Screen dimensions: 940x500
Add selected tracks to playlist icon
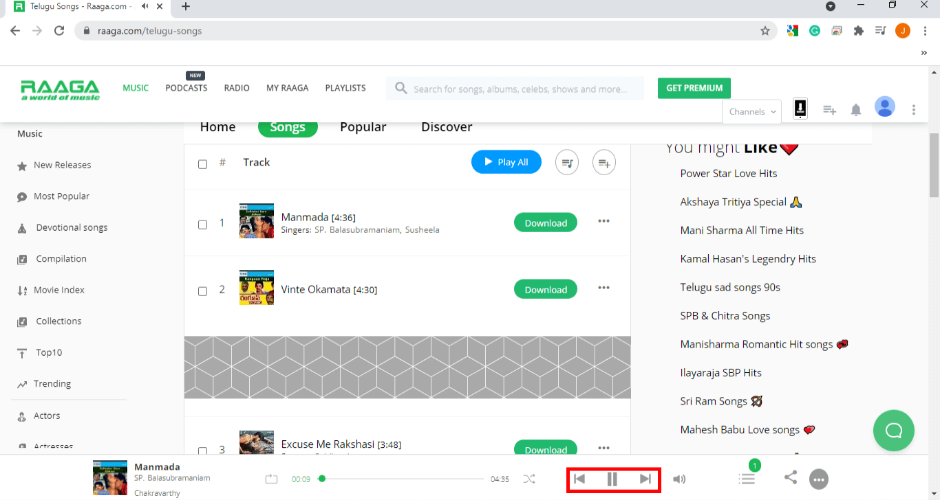pos(604,163)
